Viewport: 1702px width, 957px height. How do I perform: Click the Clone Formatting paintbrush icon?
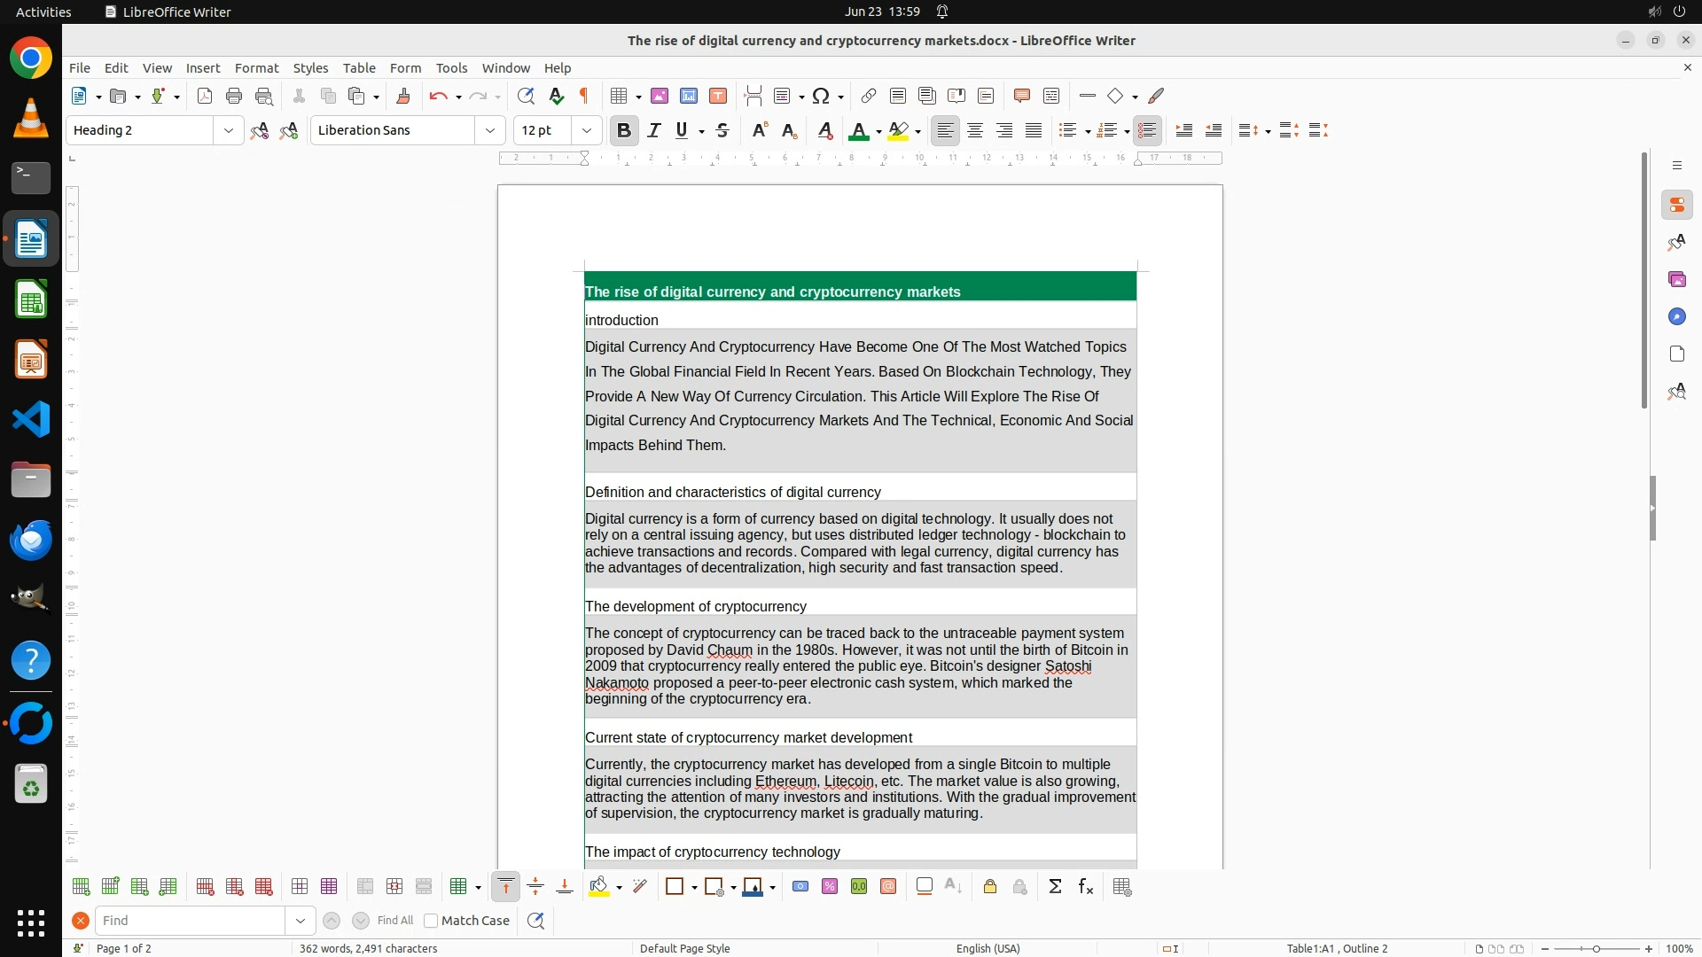pyautogui.click(x=403, y=97)
